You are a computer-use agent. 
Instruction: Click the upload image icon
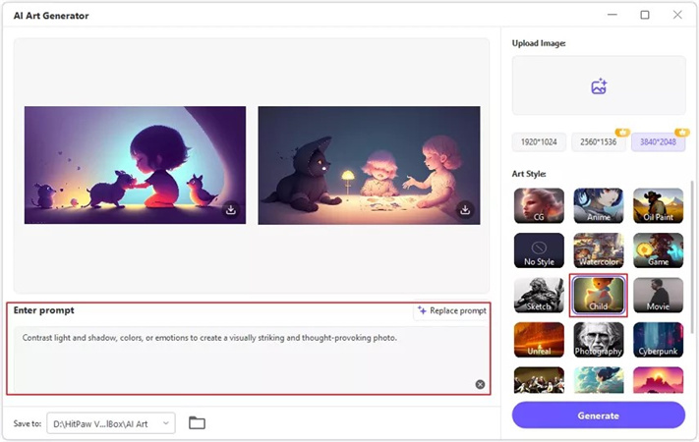coord(598,87)
